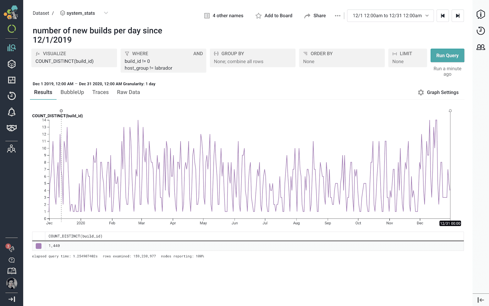Open the datasets cube icon in sidebar
Image resolution: width=489 pixels, height=306 pixels.
coord(12,64)
